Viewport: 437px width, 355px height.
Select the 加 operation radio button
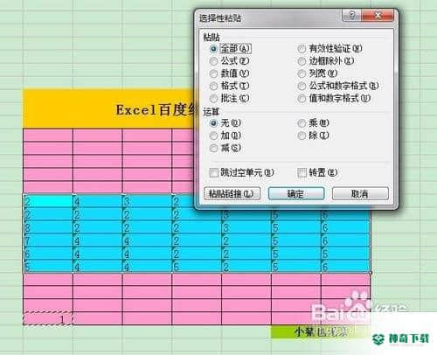coord(213,136)
